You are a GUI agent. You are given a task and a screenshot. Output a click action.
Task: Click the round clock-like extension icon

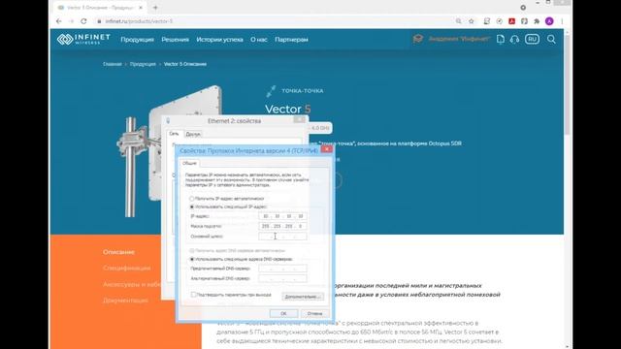coord(500,21)
